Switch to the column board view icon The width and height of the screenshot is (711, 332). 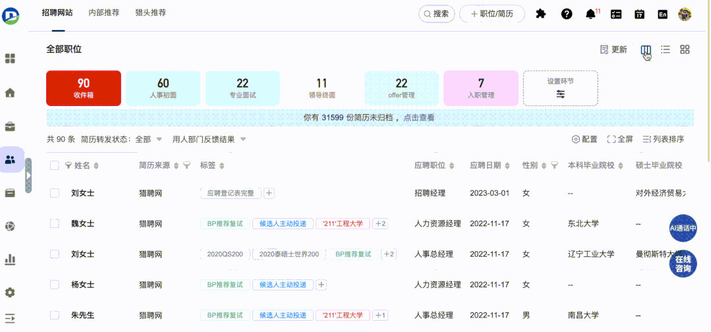pyautogui.click(x=646, y=50)
